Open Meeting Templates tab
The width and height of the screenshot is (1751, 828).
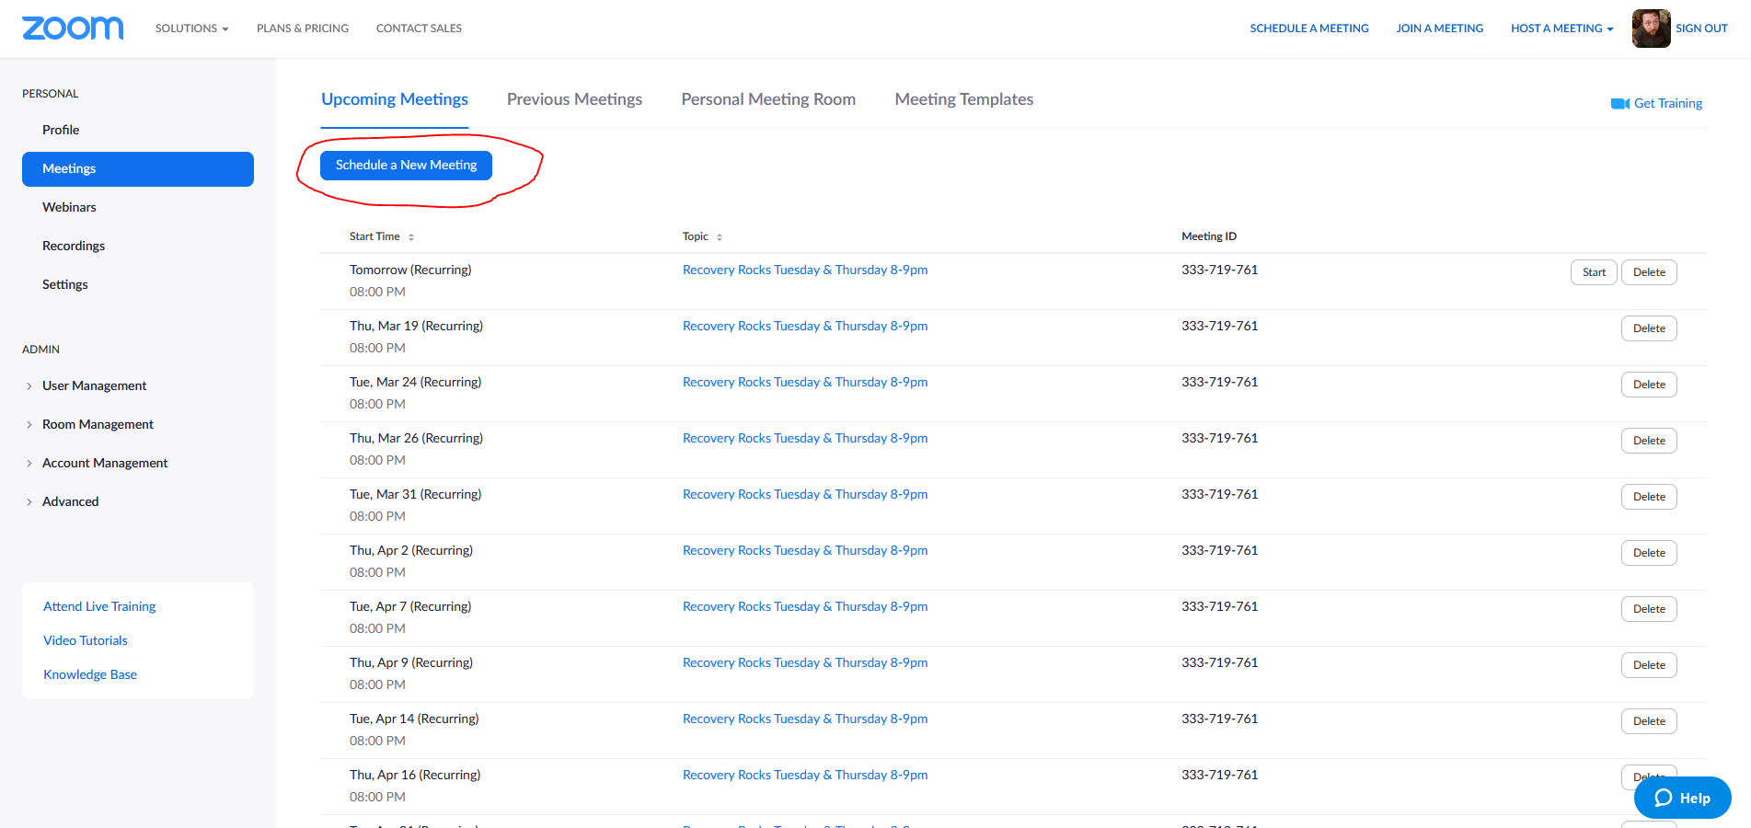click(963, 99)
